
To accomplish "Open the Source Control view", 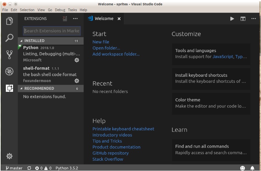I will click(x=9, y=55).
